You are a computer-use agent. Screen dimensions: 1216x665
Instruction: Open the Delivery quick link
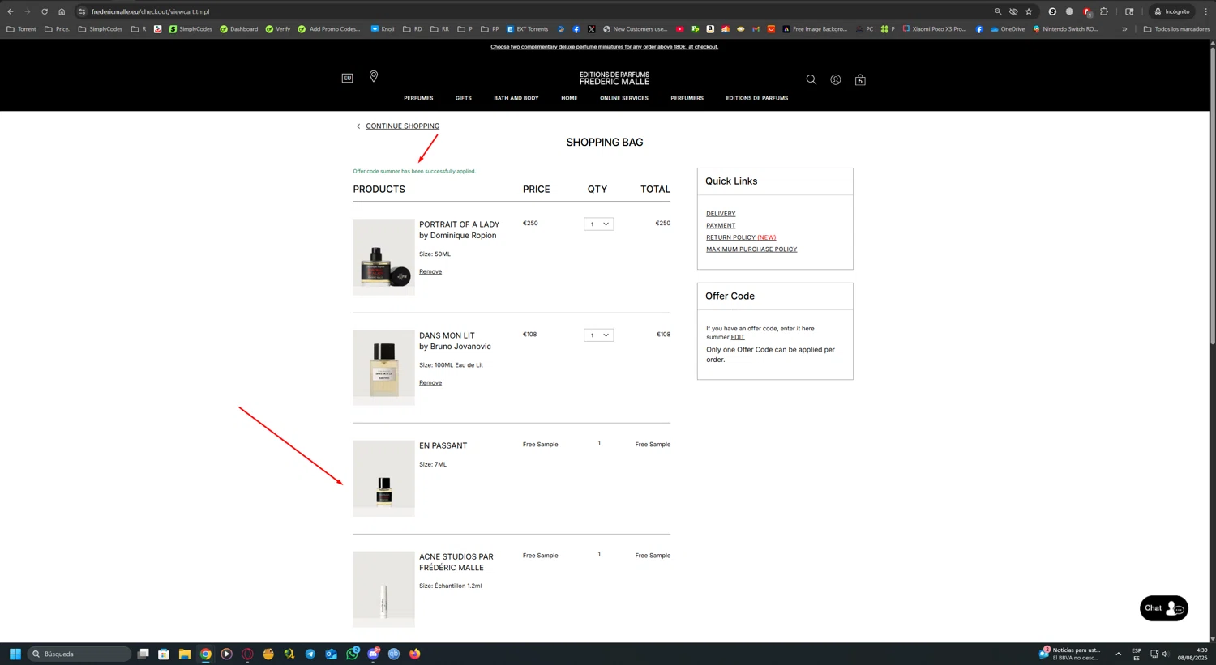[x=721, y=214]
